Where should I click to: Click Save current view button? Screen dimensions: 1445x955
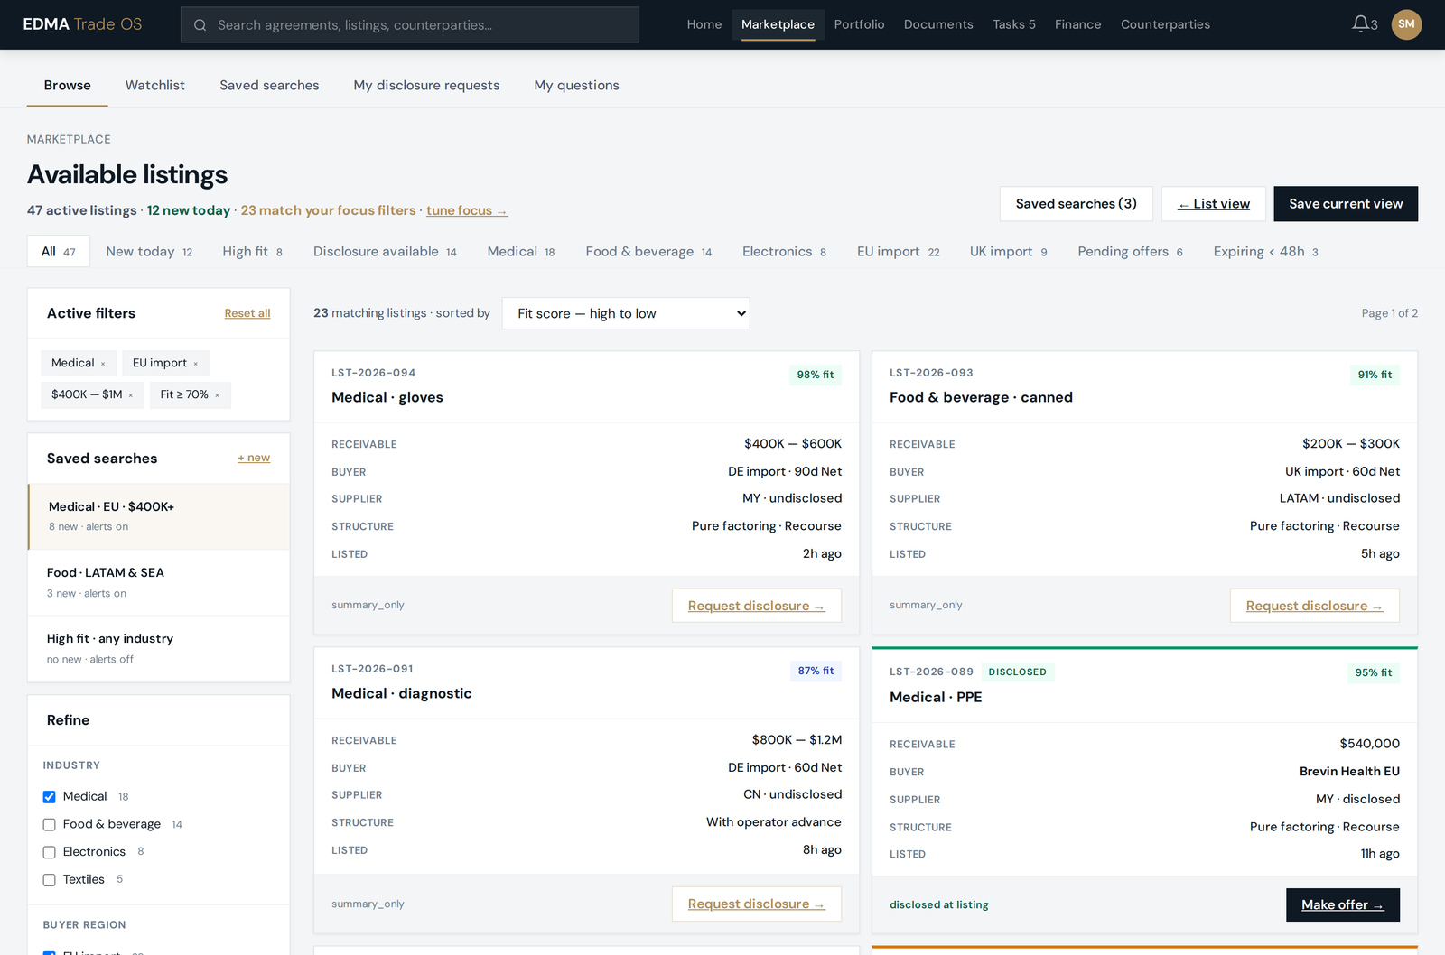pos(1346,204)
